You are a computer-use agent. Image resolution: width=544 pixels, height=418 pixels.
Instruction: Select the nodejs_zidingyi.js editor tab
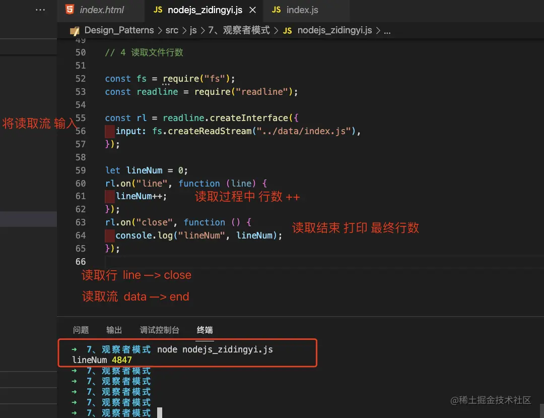(x=204, y=10)
